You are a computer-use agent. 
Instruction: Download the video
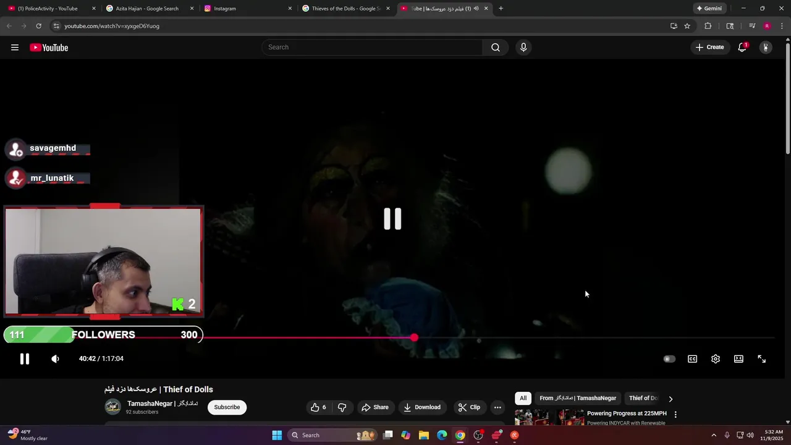[422, 407]
